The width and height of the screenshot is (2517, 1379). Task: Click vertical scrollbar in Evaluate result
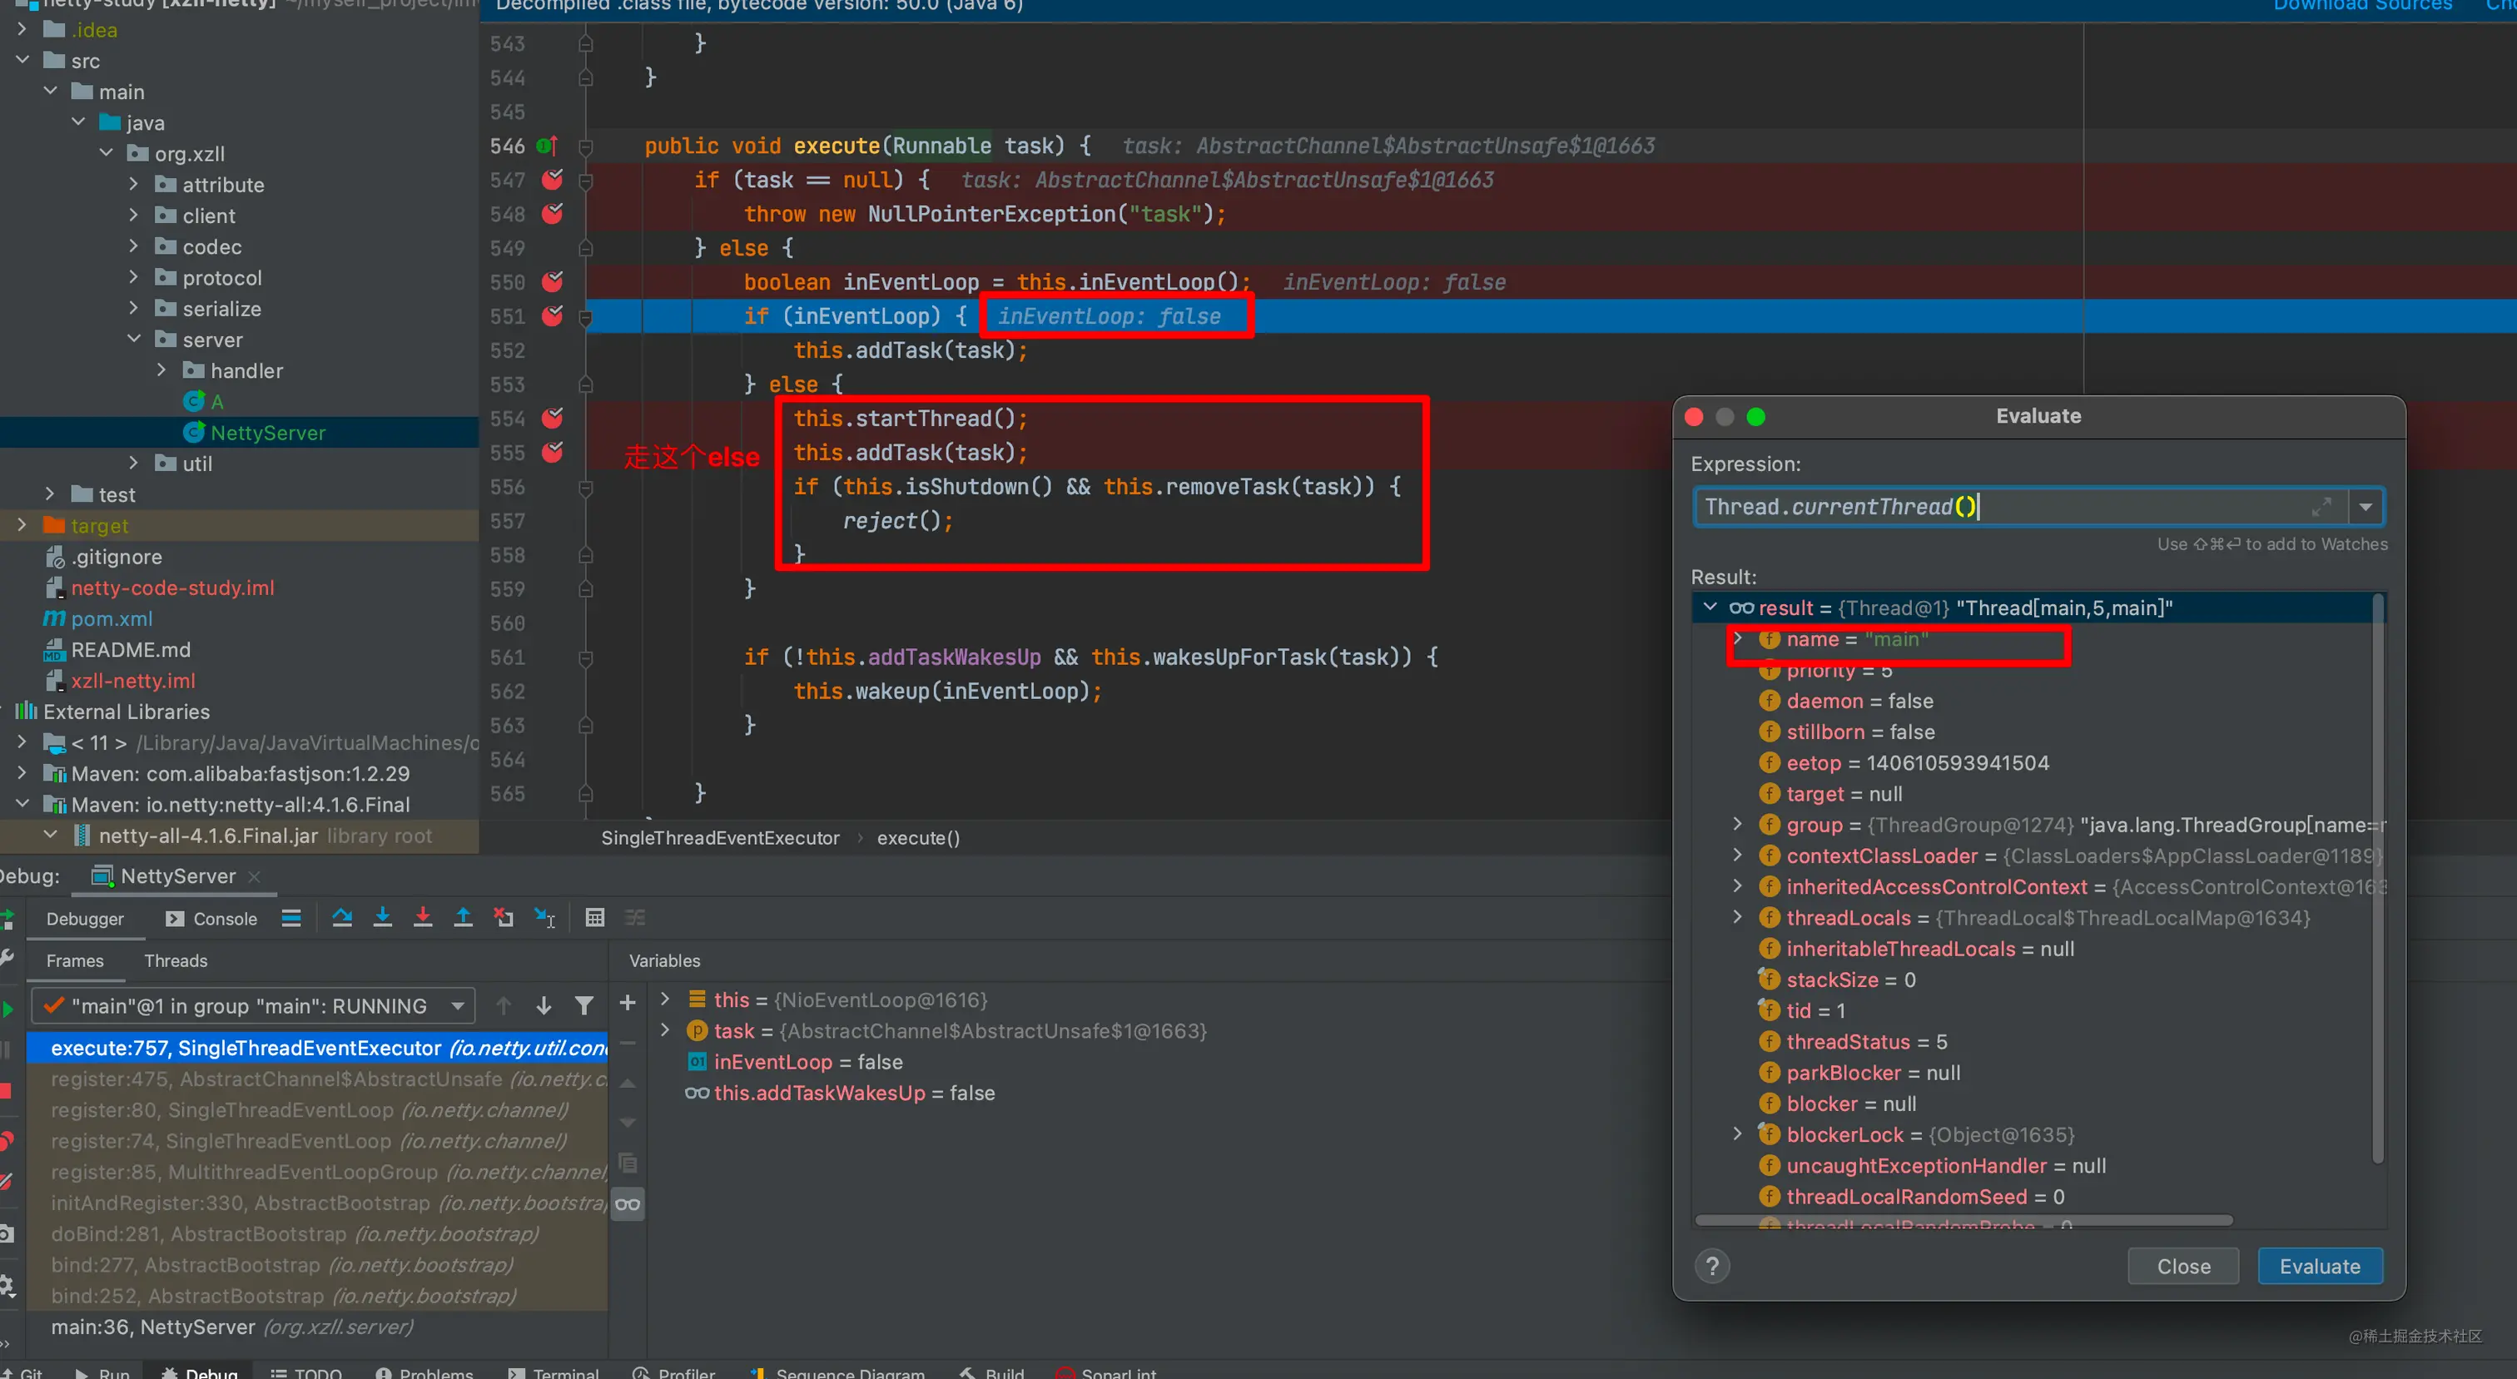click(2378, 879)
